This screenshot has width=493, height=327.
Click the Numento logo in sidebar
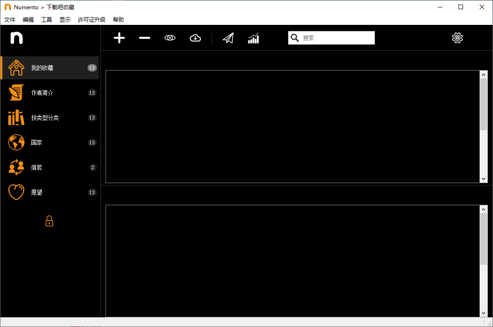(17, 38)
